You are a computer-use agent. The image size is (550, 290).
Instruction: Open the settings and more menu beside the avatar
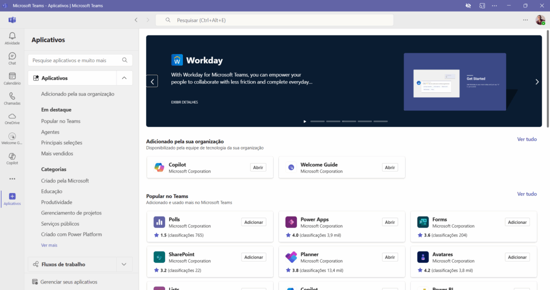(x=525, y=20)
